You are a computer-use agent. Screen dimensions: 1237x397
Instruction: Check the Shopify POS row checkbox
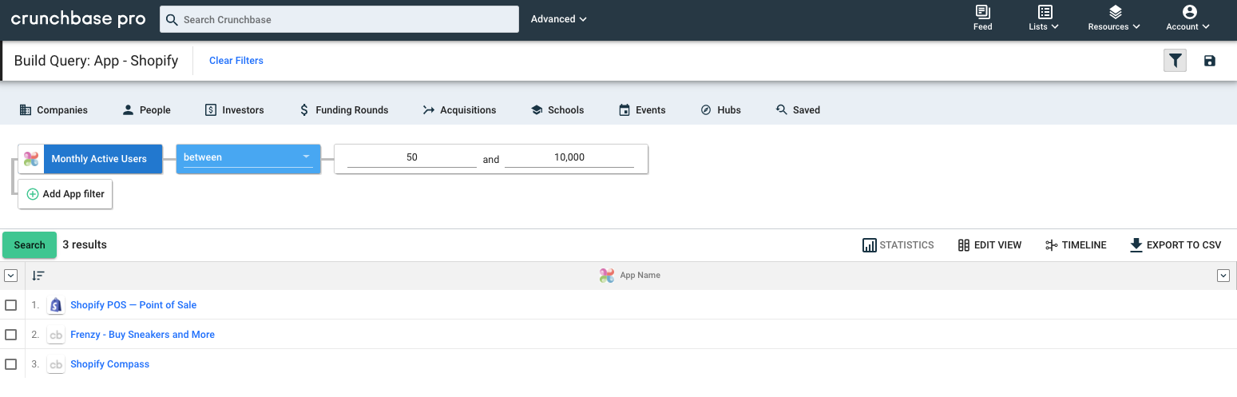tap(10, 305)
